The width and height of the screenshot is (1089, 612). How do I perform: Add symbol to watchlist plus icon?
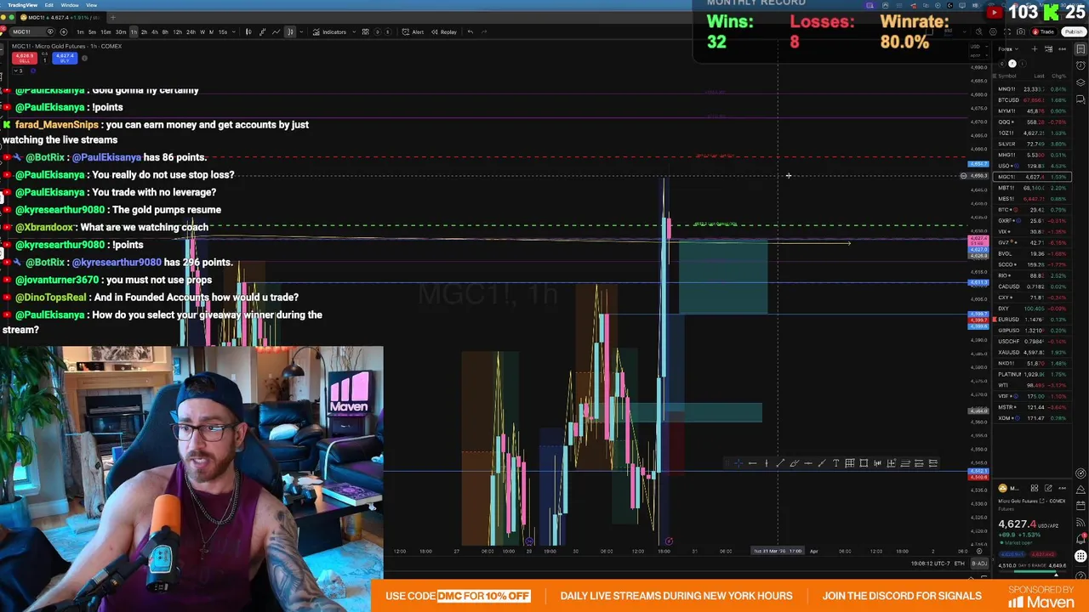click(1035, 49)
